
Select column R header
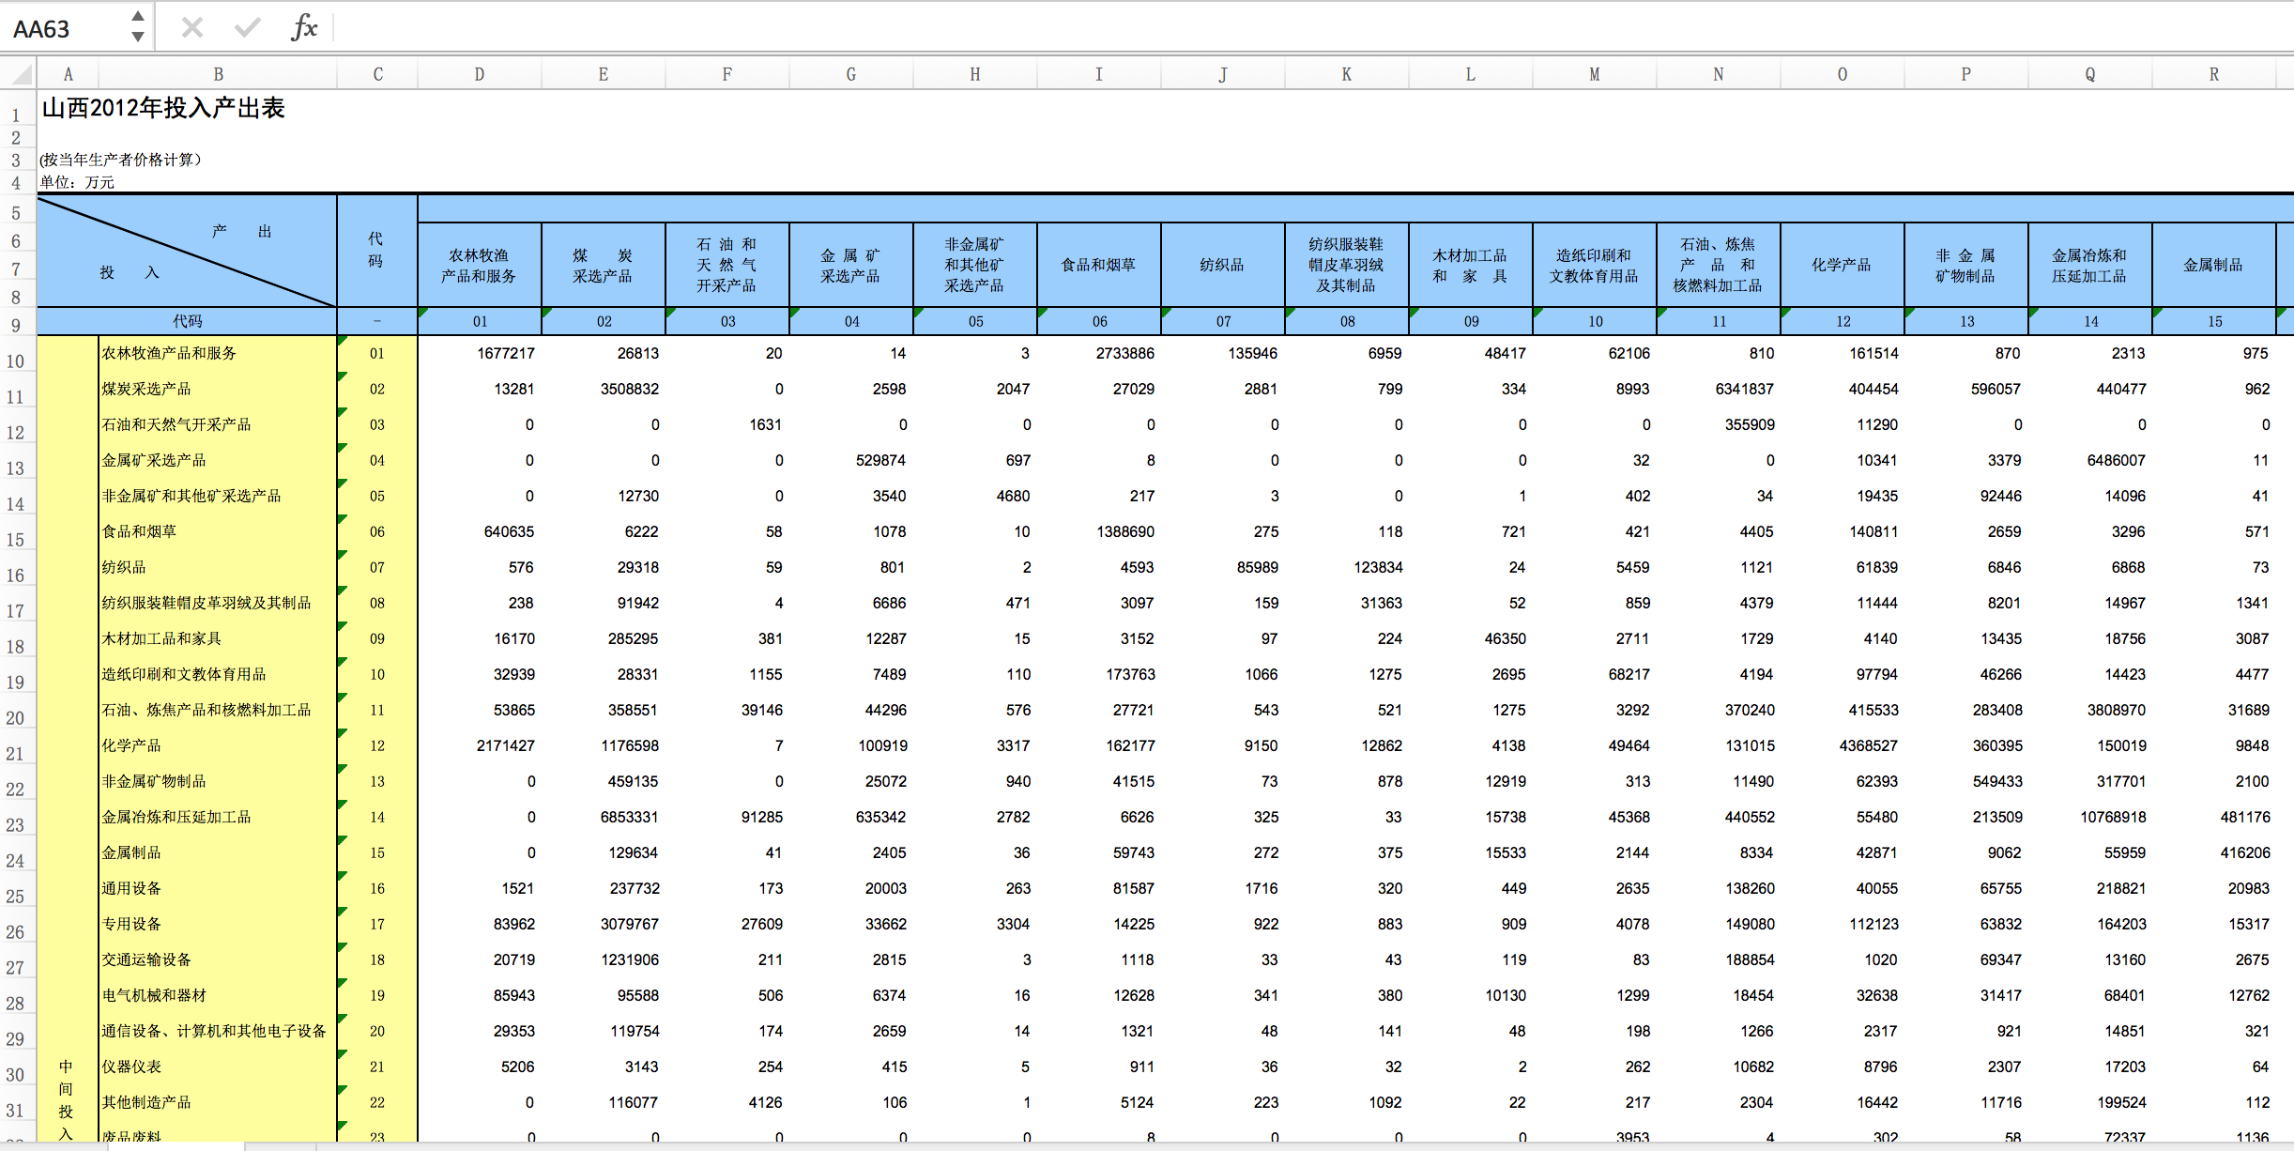point(2214,74)
